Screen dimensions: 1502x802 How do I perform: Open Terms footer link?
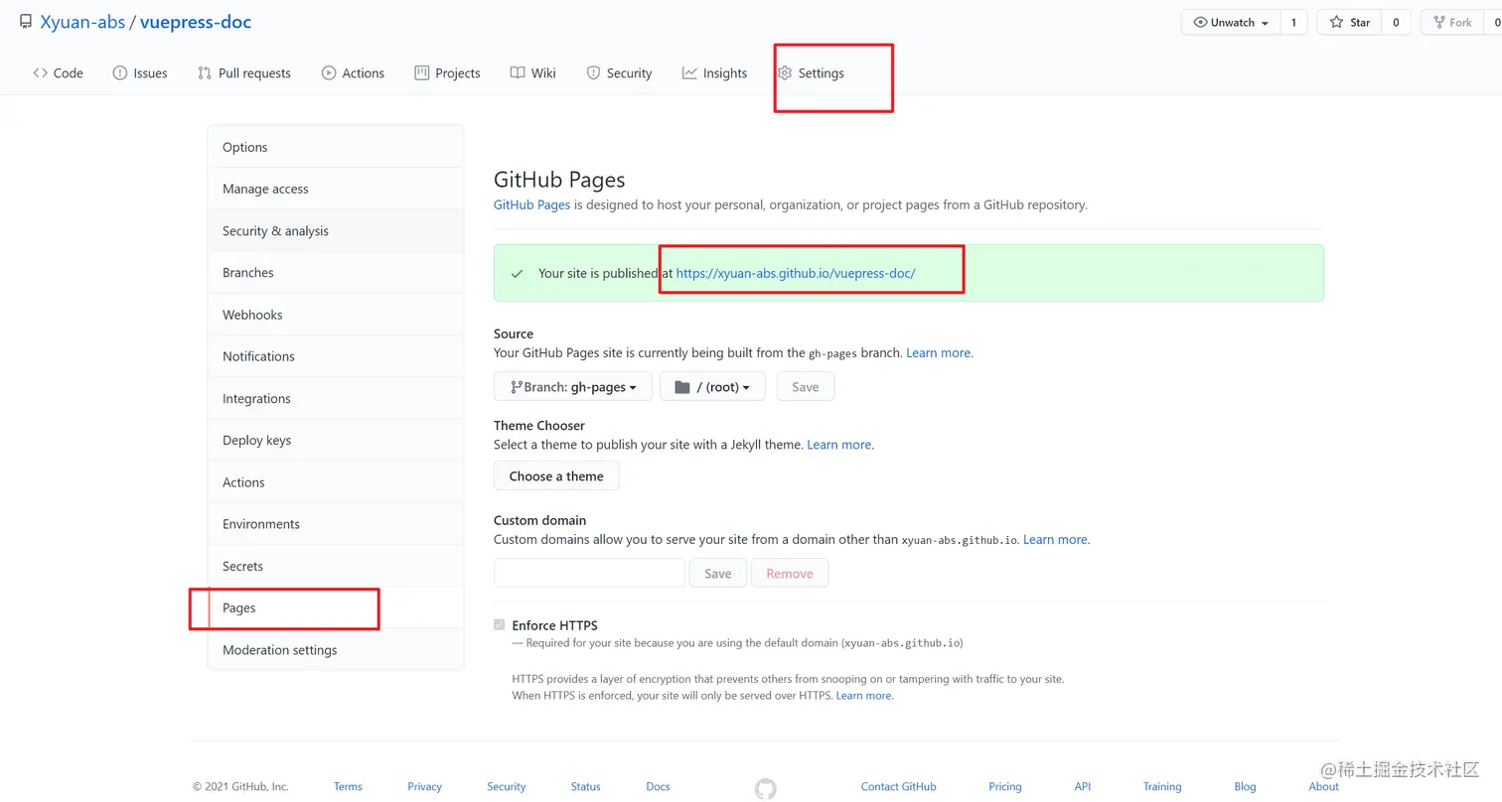[348, 786]
